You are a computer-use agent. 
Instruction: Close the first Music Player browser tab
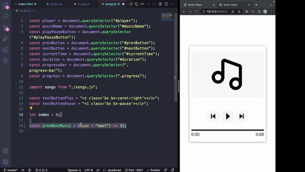point(214,5)
